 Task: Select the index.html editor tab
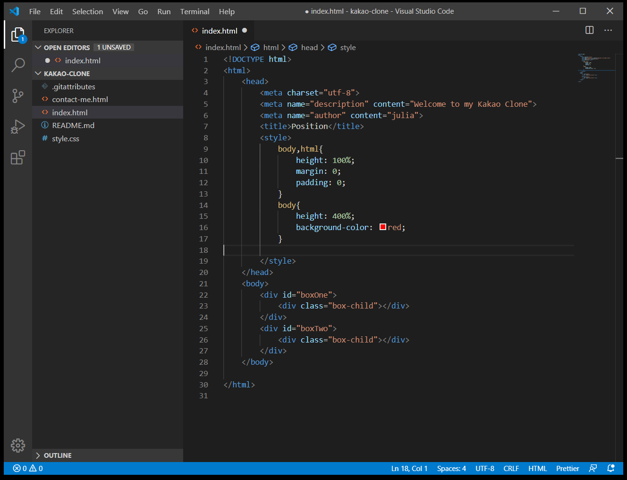coord(219,30)
